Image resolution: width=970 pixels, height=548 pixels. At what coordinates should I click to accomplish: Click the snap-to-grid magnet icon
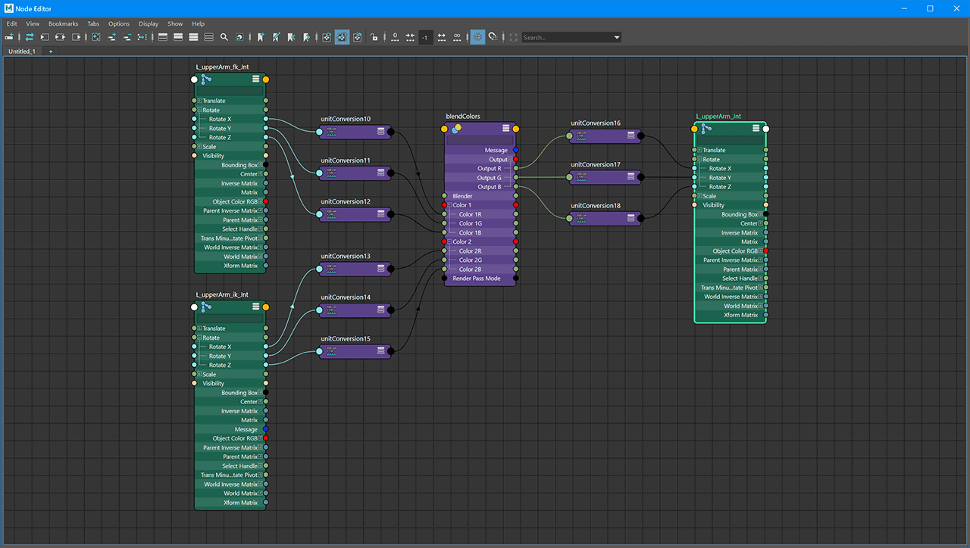(x=493, y=37)
